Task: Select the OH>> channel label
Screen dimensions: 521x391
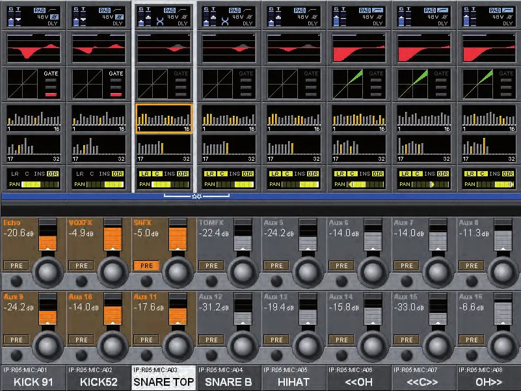Action: [x=488, y=378]
